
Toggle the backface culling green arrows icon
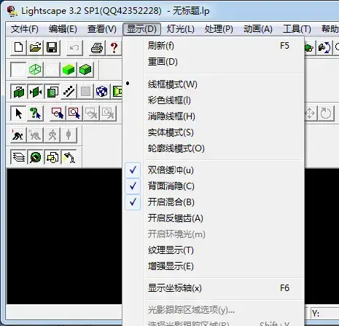[x=36, y=92]
